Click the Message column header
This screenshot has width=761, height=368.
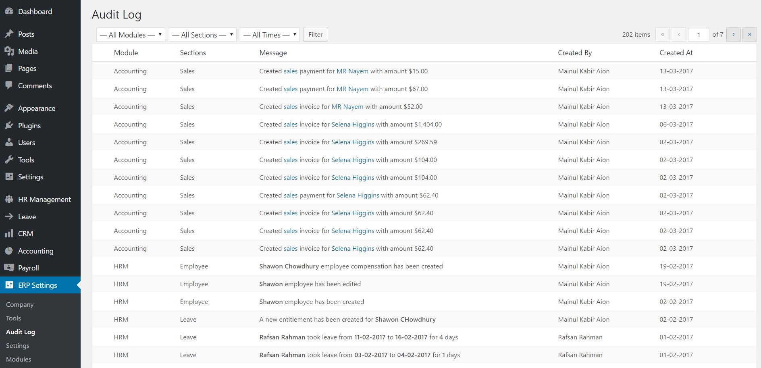273,53
